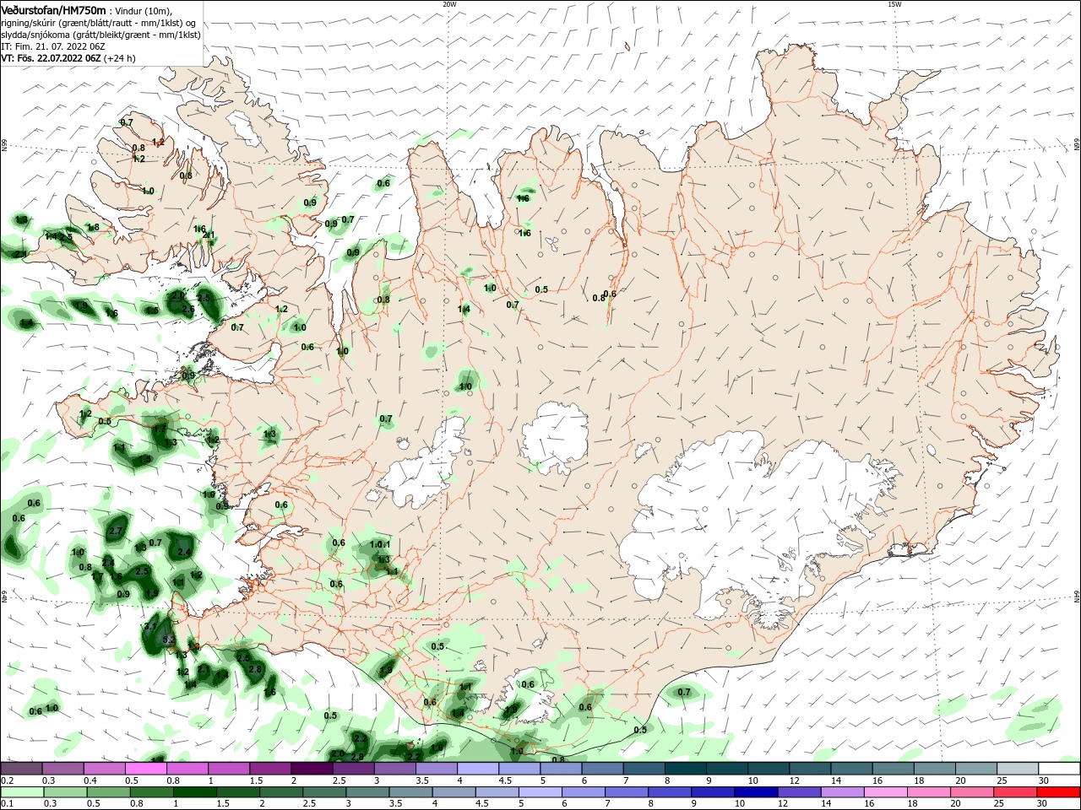Pick the bottom legend violet swatch starting at 12
Viewport: 1081px width, 810px height.
pyautogui.click(x=801, y=792)
